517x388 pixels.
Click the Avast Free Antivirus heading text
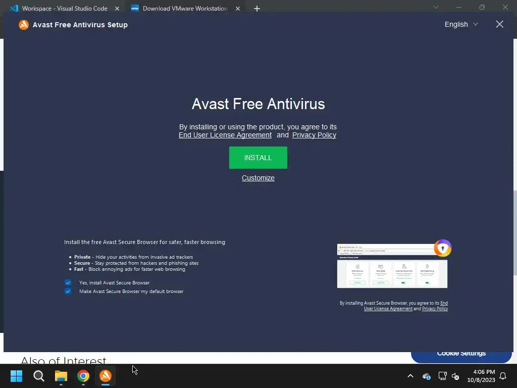pos(258,104)
